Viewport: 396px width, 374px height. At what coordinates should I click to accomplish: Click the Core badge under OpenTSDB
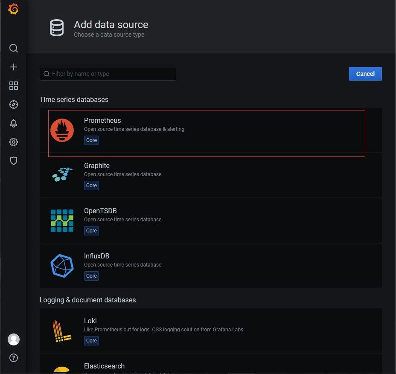tap(91, 231)
